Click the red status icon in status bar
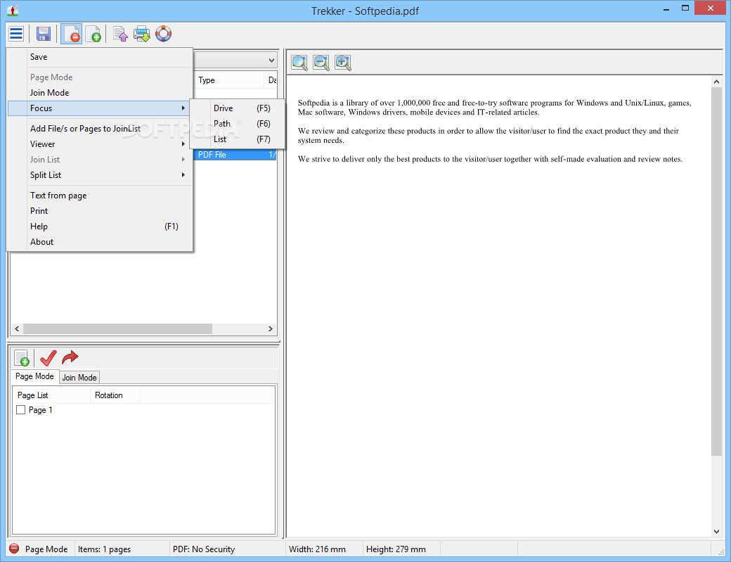The width and height of the screenshot is (731, 562). 14,549
